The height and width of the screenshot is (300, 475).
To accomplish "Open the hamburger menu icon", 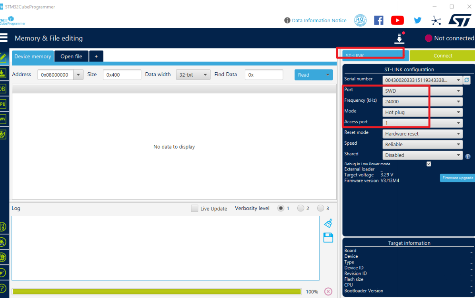I will pos(4,38).
